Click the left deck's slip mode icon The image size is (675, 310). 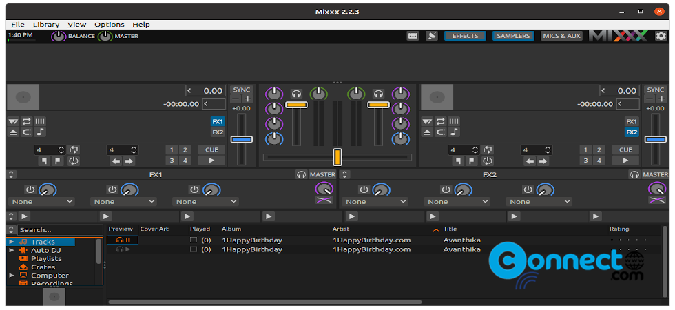27,132
